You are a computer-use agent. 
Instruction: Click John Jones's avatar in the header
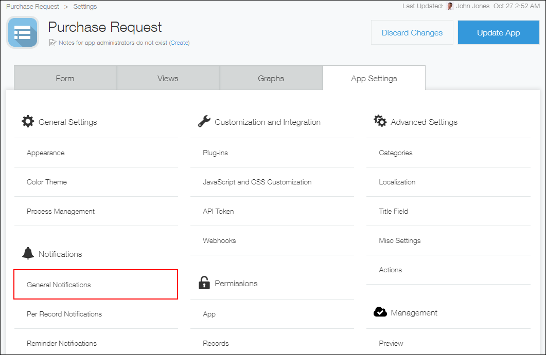pos(449,6)
